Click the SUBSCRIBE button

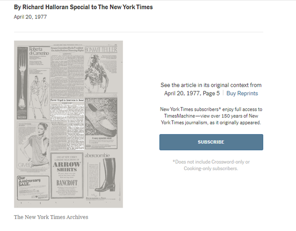coord(211,142)
